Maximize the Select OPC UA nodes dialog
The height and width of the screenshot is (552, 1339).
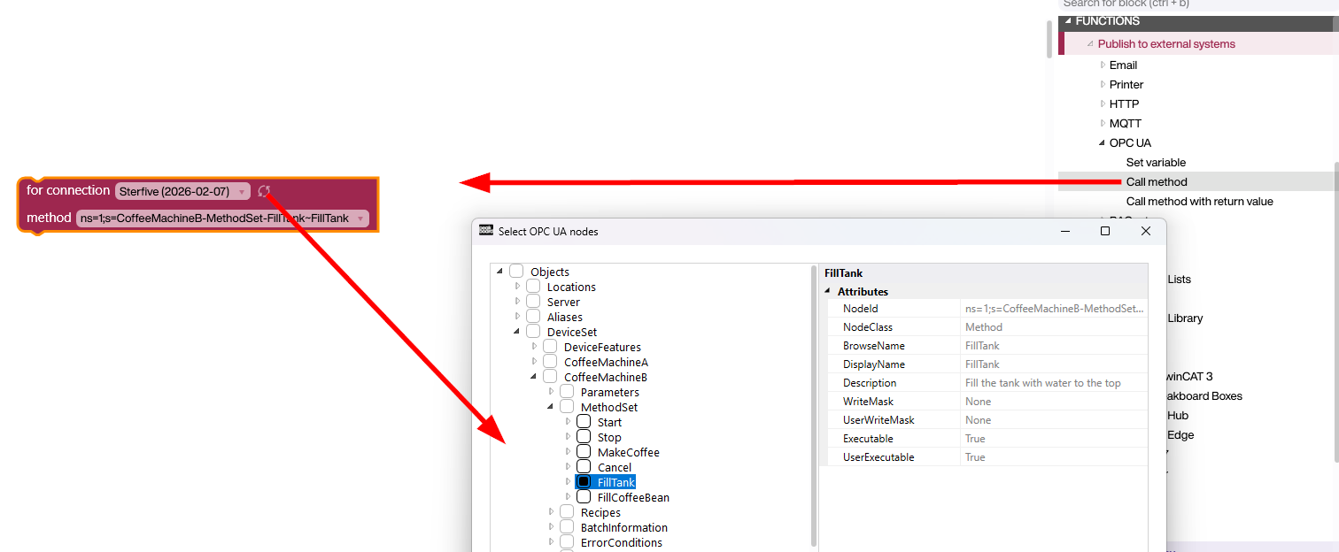coord(1104,231)
